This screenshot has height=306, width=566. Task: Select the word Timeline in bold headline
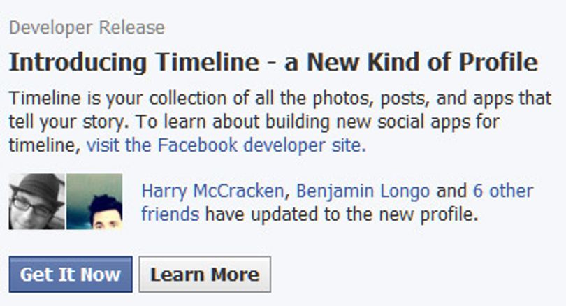208,62
